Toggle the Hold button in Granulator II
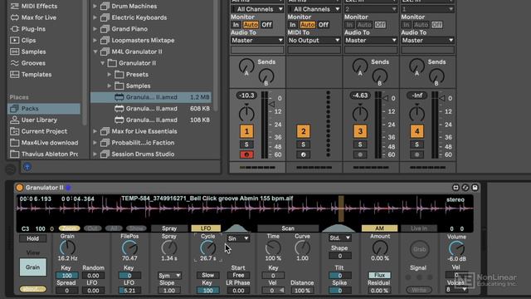 coord(33,238)
